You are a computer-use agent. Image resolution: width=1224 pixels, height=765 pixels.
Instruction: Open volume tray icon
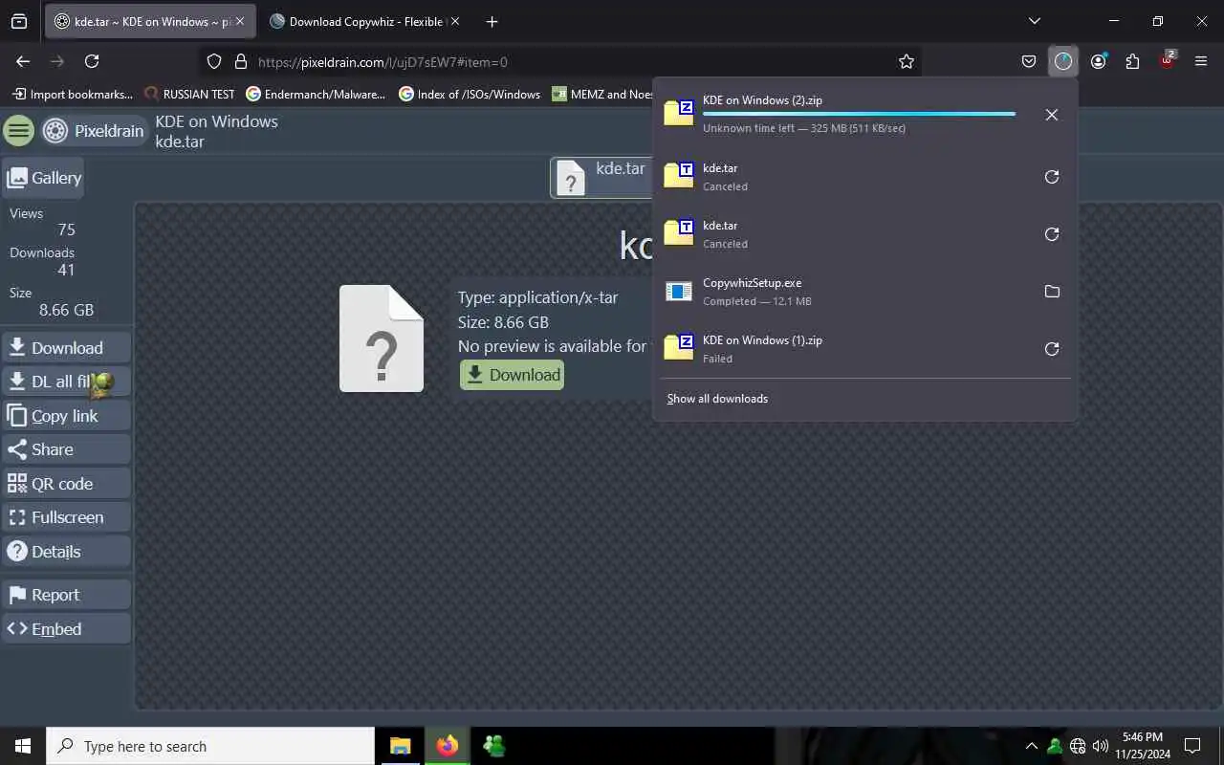tap(1101, 746)
